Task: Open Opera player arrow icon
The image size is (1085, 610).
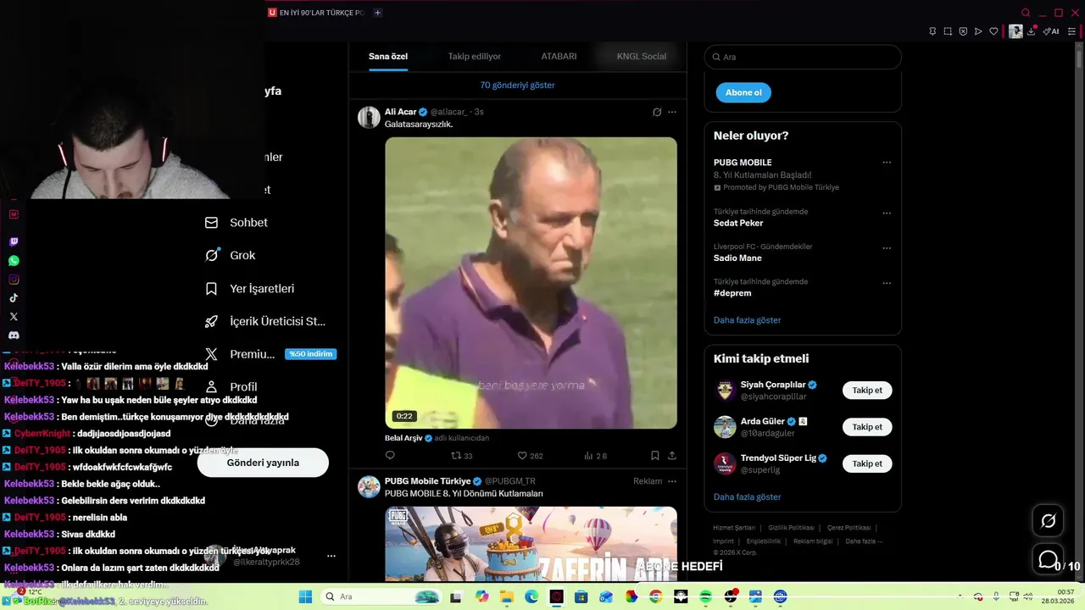Action: [978, 31]
